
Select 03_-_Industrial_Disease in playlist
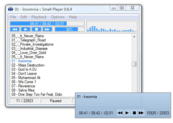[29, 48]
